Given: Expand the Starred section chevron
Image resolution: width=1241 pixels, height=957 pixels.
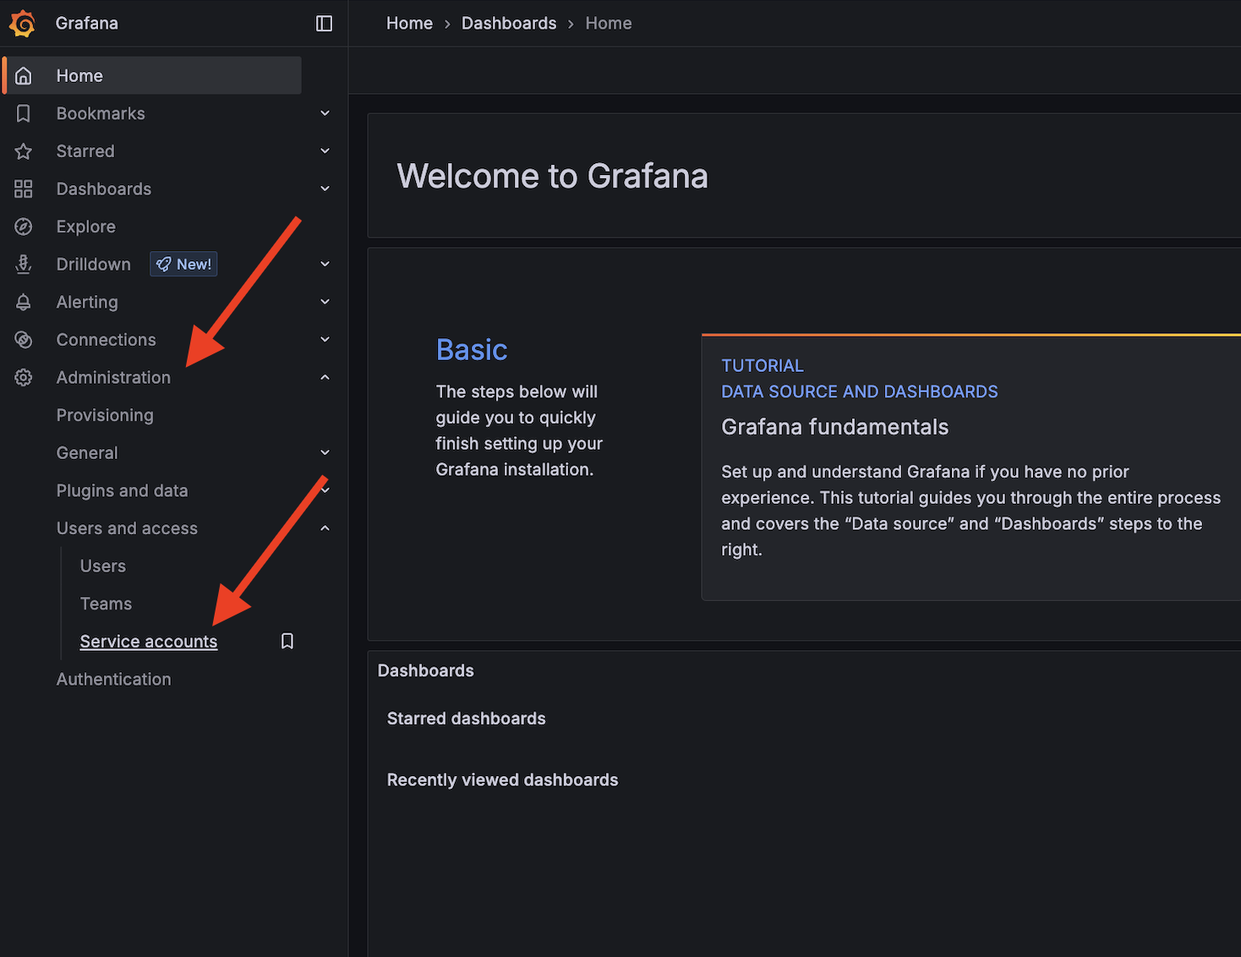Looking at the screenshot, I should (x=325, y=151).
